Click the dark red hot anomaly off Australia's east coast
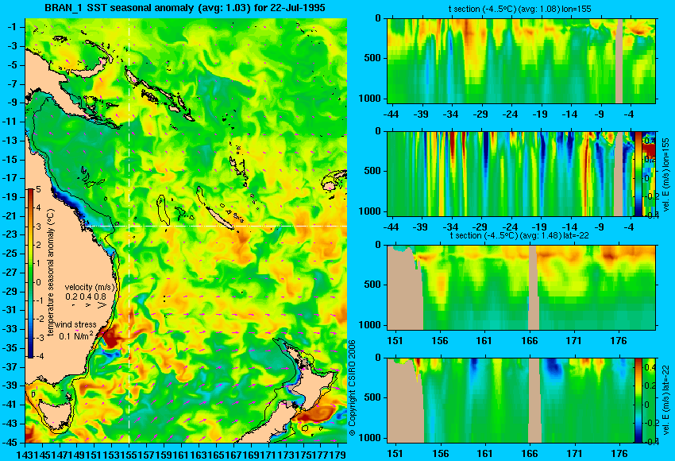675x461 pixels. (111, 336)
